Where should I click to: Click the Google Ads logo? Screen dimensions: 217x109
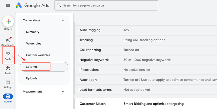(33, 5)
